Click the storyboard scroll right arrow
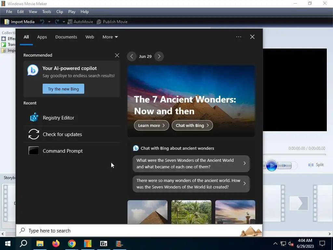Screen dimensions: 333x250 point(330,234)
